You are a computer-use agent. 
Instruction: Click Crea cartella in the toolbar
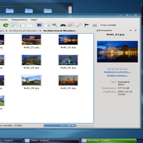[x=108, y=25]
